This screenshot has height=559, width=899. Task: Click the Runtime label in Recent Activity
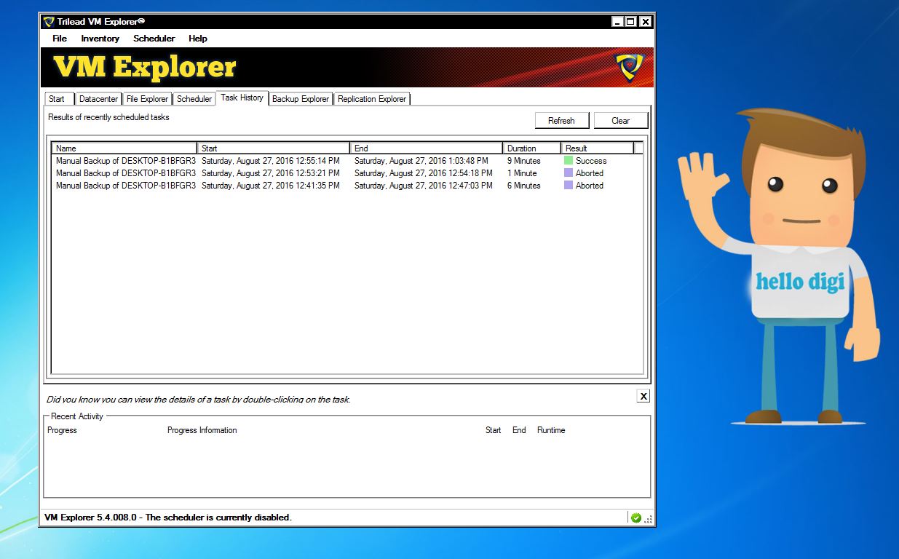coord(551,430)
